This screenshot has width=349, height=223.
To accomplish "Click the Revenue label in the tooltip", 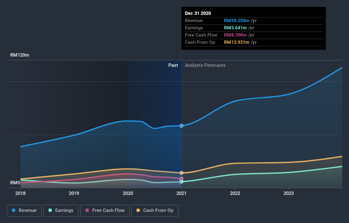I will pyautogui.click(x=194, y=20).
